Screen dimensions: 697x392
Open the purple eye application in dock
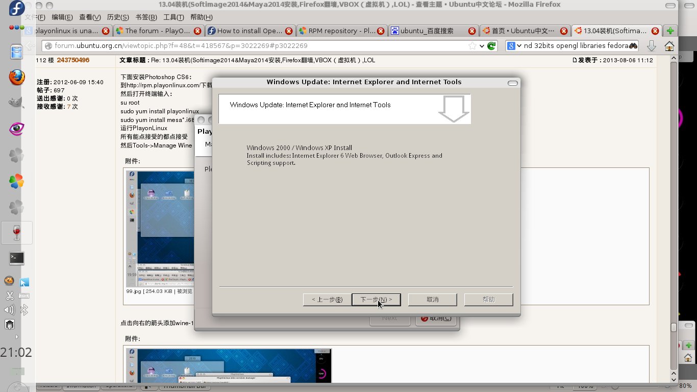pyautogui.click(x=17, y=129)
